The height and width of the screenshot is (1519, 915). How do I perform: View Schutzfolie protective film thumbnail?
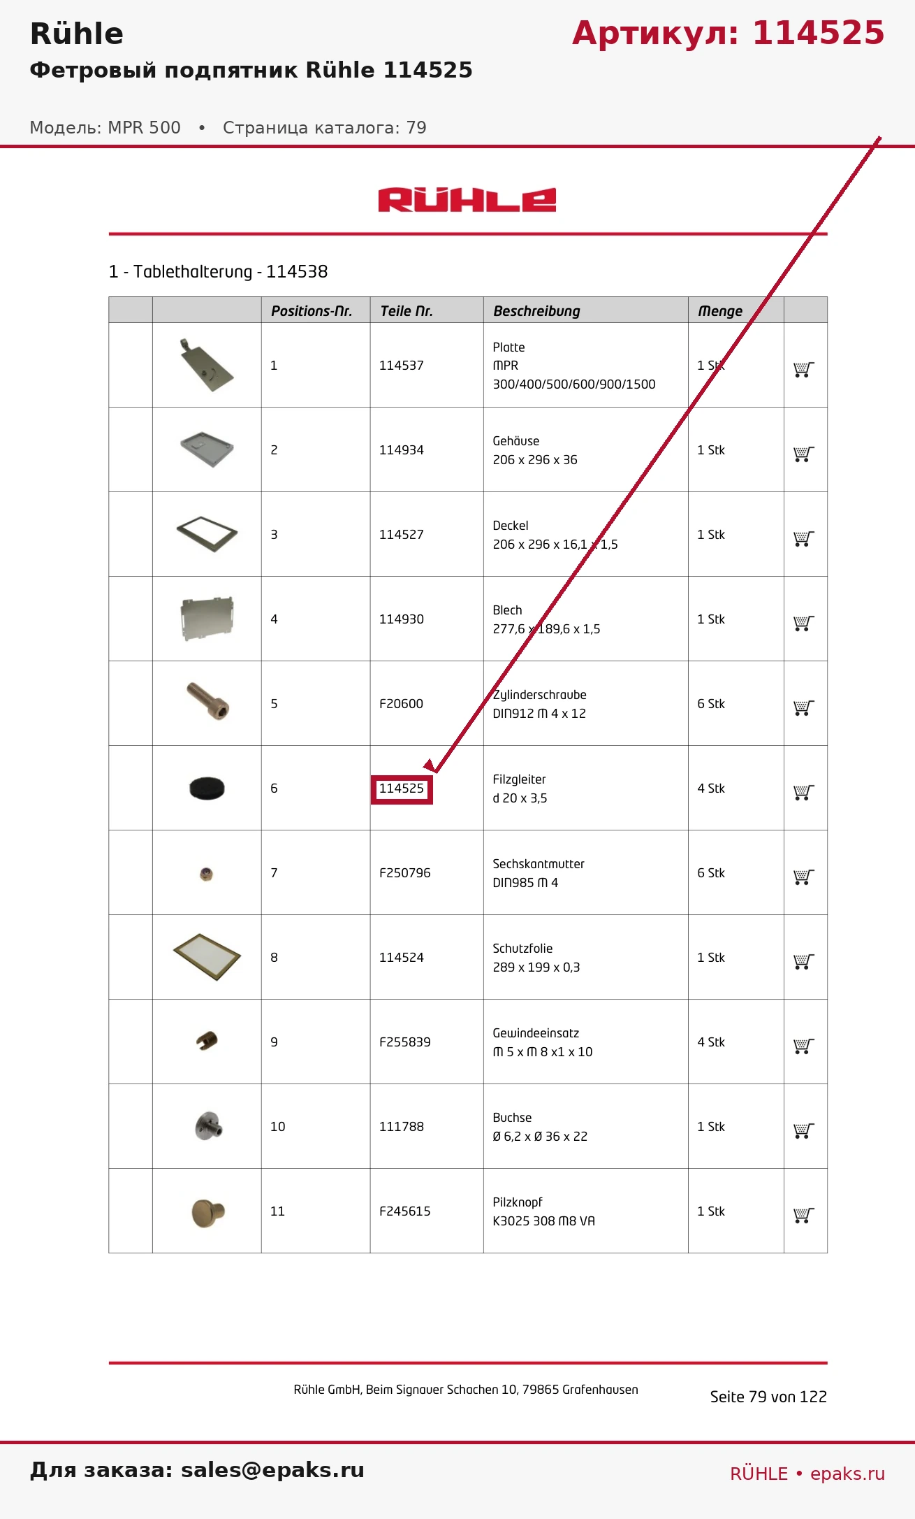pyautogui.click(x=207, y=956)
